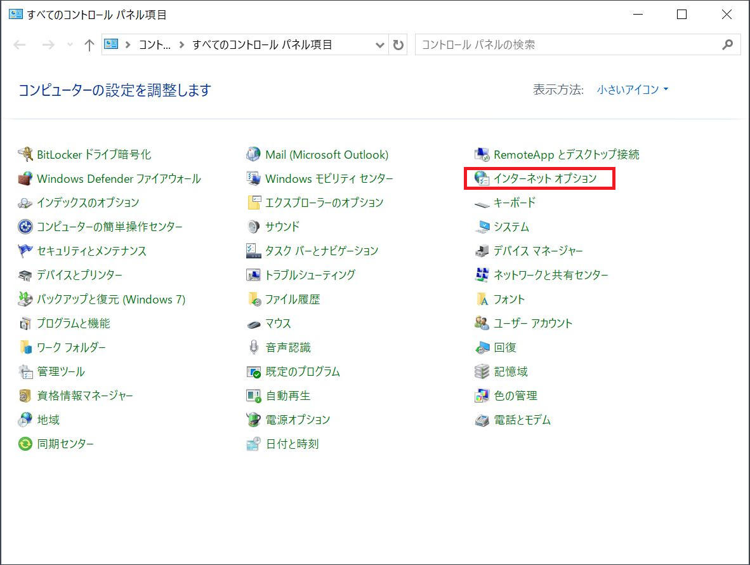Open the 管理ツール icon
The image size is (750, 565).
pyautogui.click(x=25, y=372)
